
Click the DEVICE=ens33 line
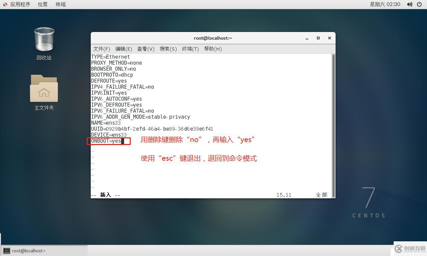pyautogui.click(x=109, y=135)
